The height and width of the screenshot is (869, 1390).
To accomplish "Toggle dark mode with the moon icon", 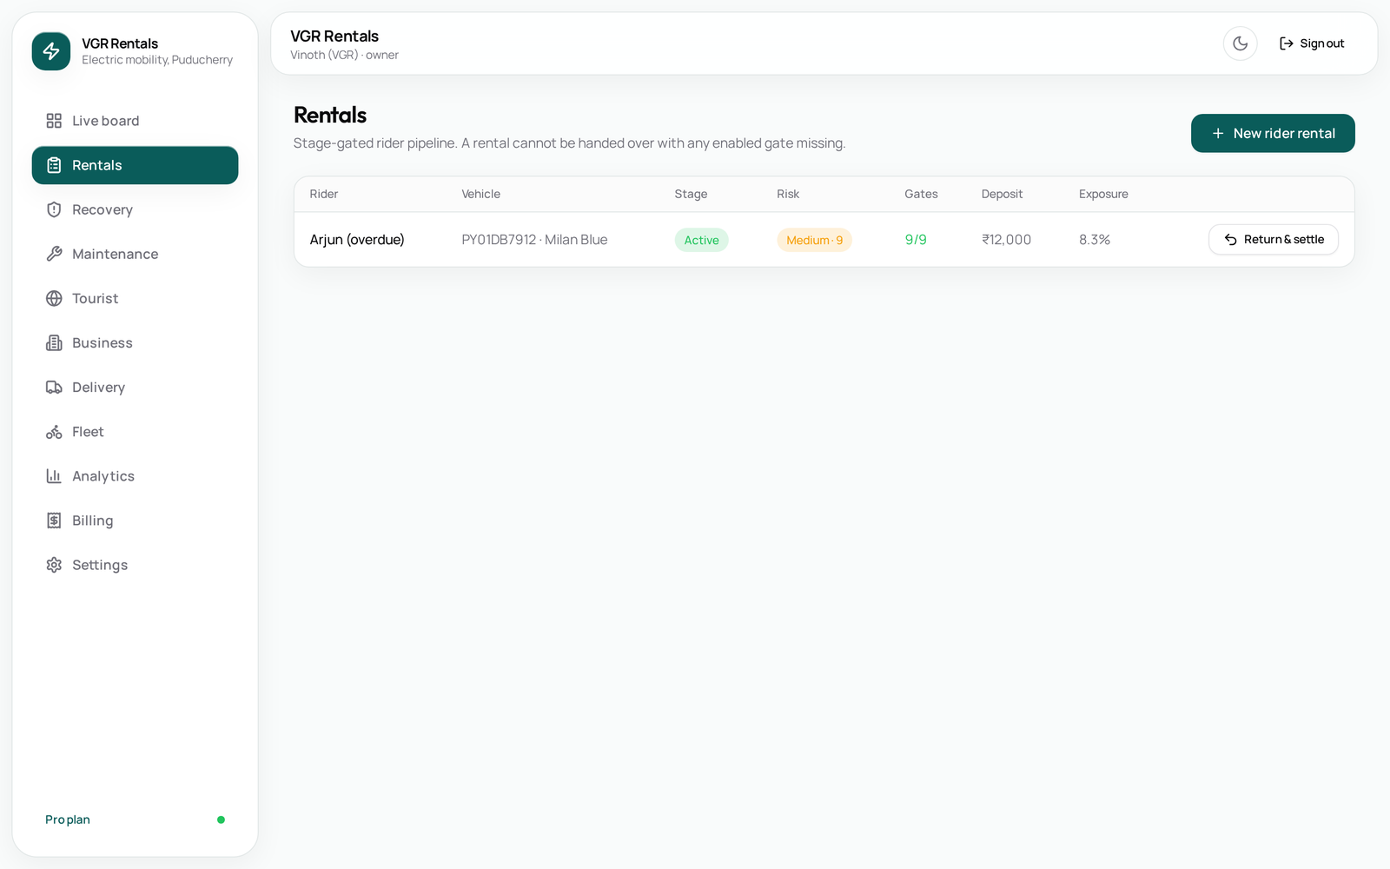I will (x=1240, y=43).
